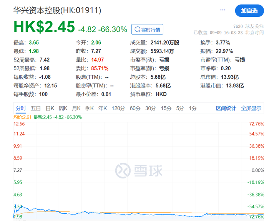
Task: Click the 量比 value 14.97
Action: [98, 59]
